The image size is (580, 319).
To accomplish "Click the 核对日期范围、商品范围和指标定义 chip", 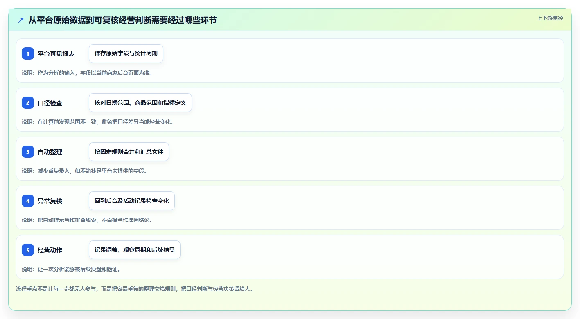I will pos(140,103).
